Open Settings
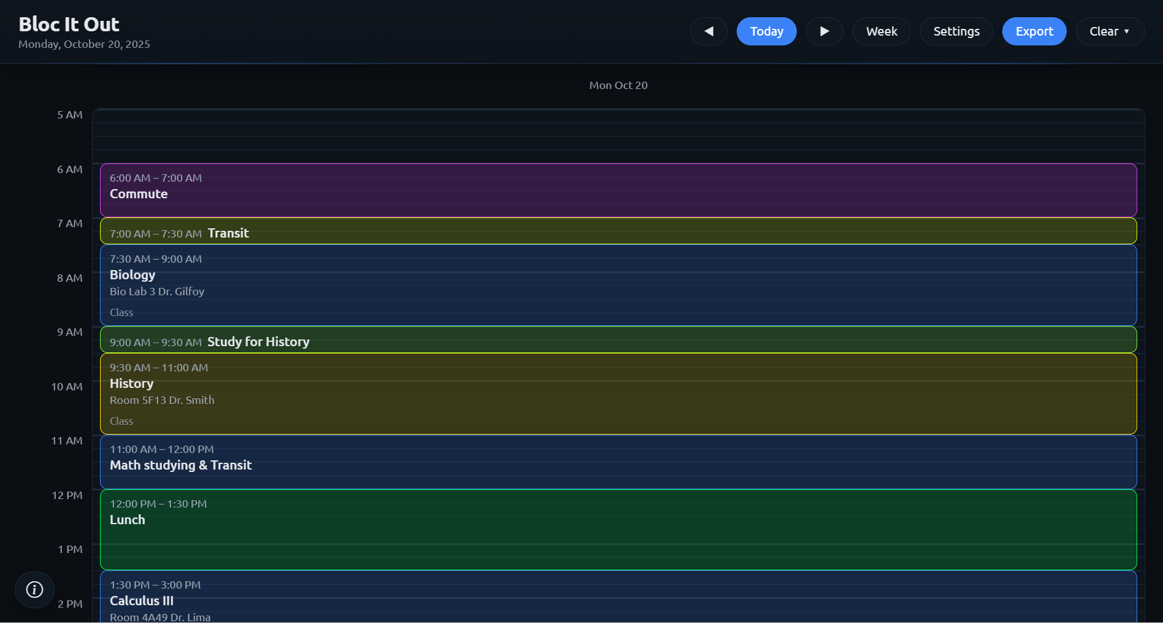1163x623 pixels. coord(956,31)
